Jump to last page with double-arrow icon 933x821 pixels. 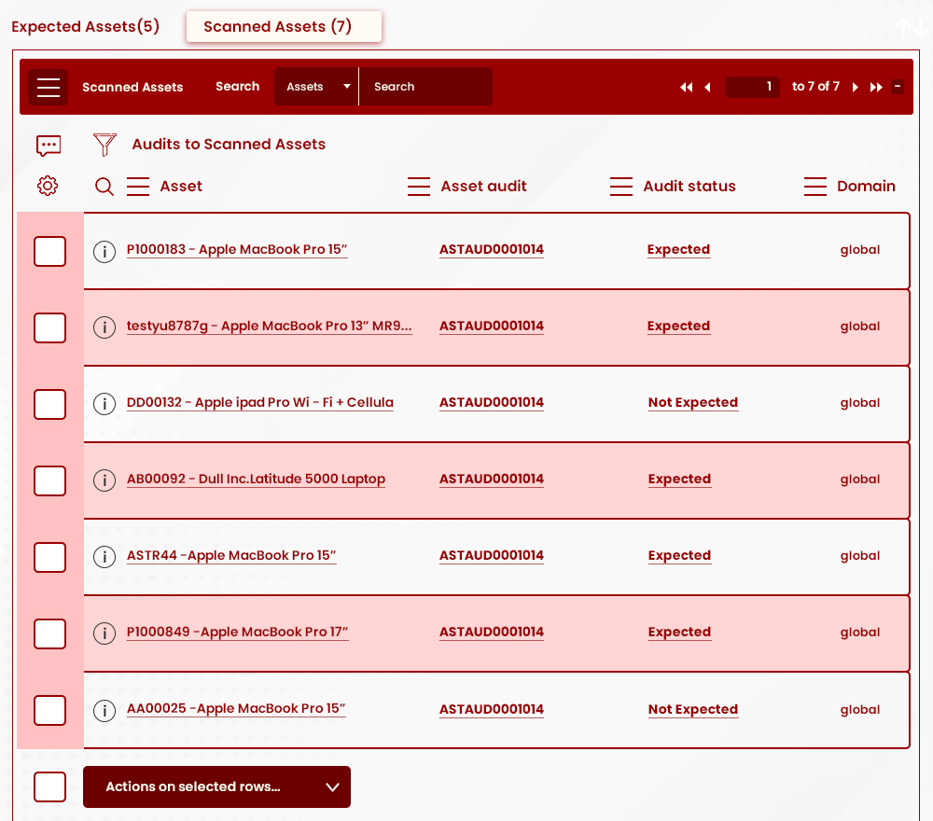tap(876, 87)
